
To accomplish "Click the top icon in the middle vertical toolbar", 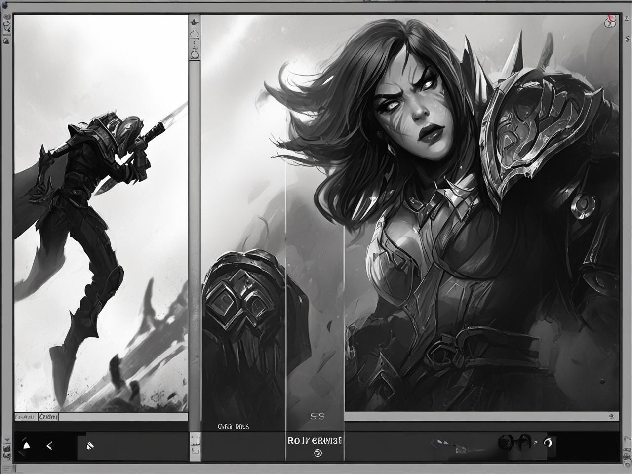I will [x=195, y=22].
